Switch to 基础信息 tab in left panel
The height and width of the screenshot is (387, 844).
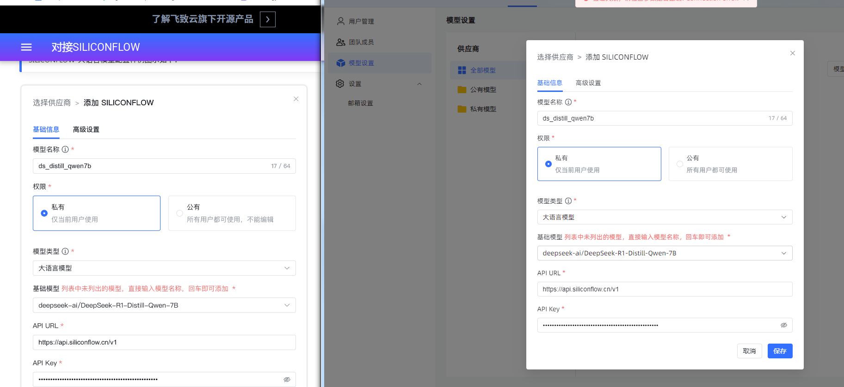46,129
